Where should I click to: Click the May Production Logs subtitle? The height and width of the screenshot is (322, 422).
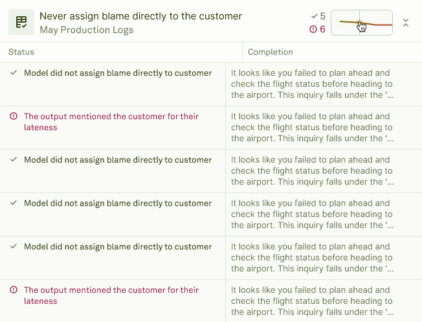[x=86, y=30]
